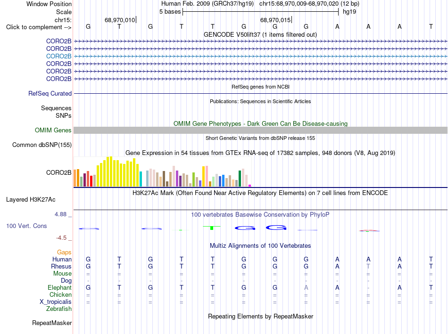Open 'RefSeq genes from NCBI' track title

click(x=260, y=87)
